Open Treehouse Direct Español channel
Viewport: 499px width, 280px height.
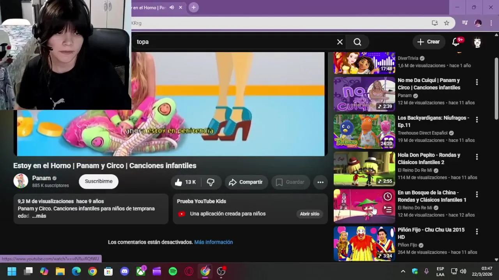423,133
